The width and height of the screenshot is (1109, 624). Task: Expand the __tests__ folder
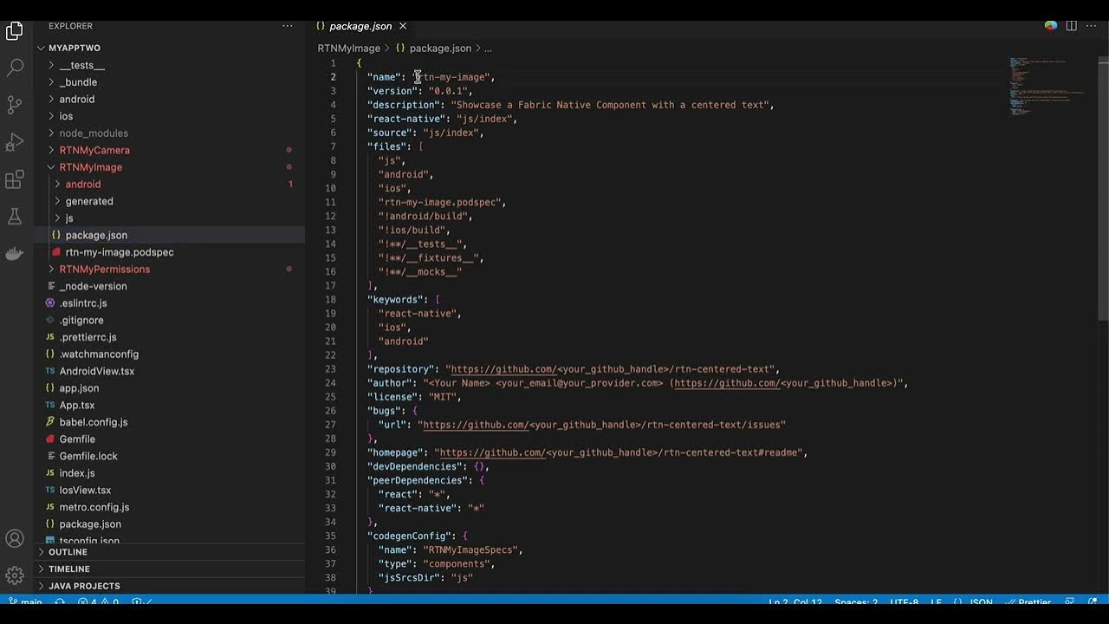(81, 65)
